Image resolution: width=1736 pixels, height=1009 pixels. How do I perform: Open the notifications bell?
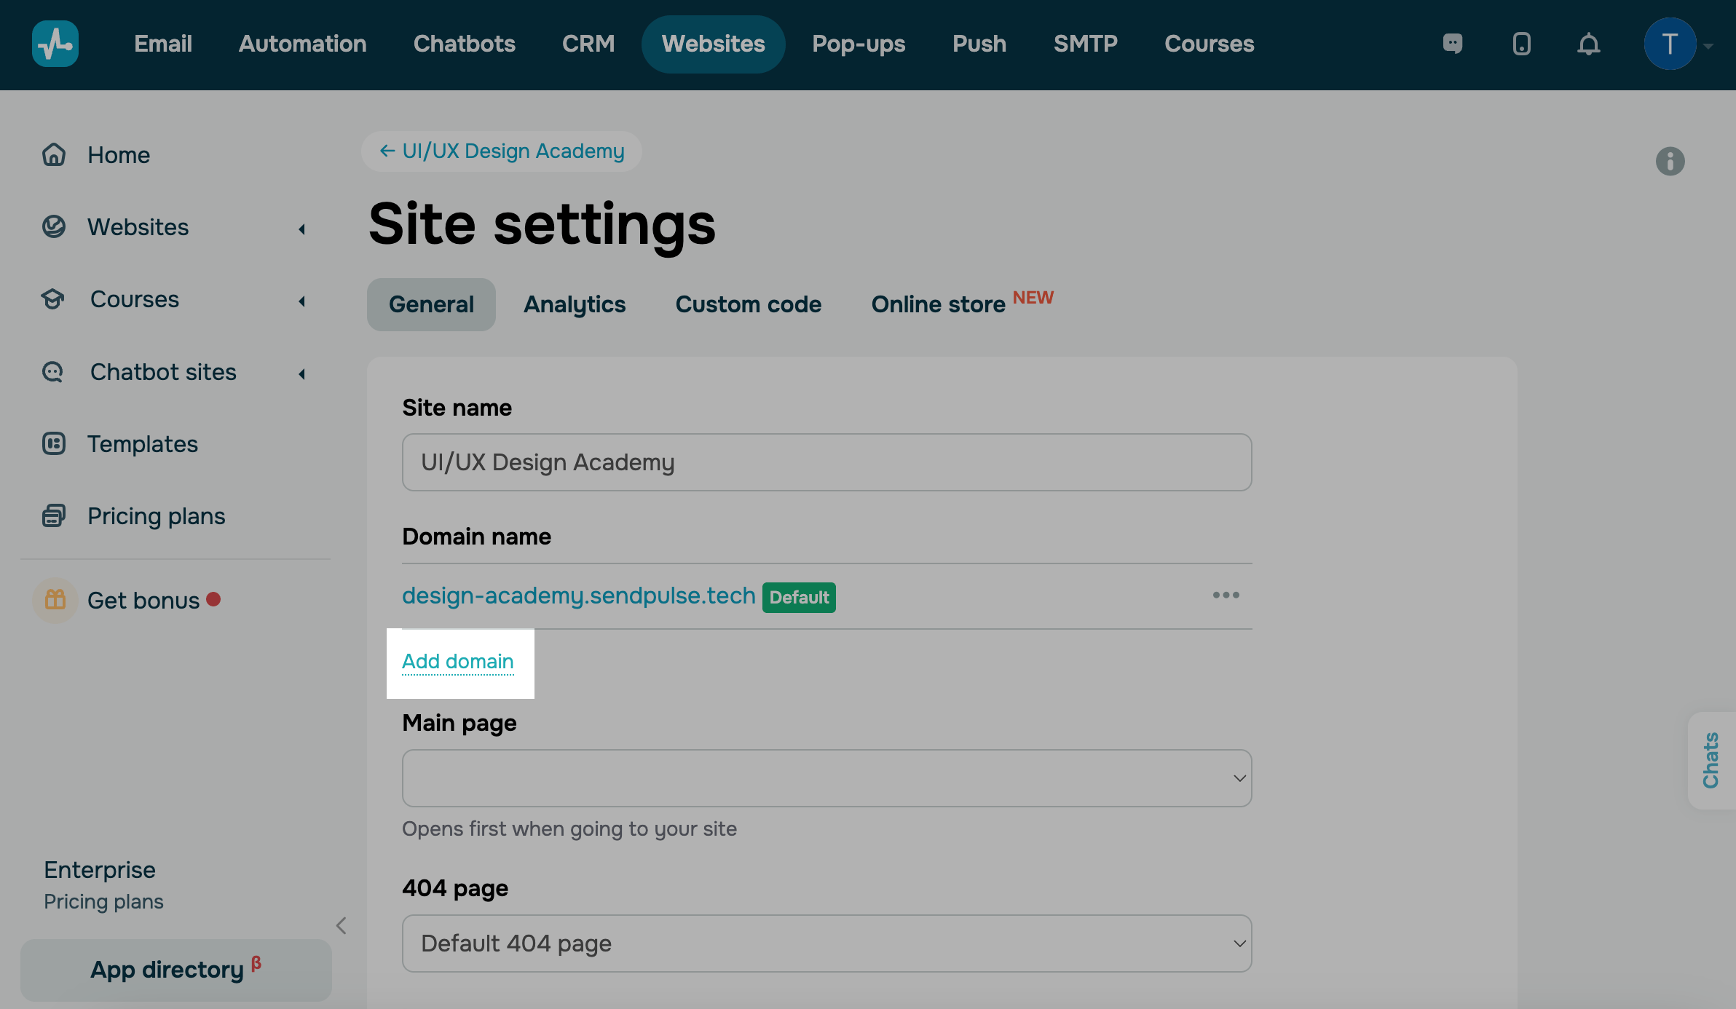coord(1588,44)
